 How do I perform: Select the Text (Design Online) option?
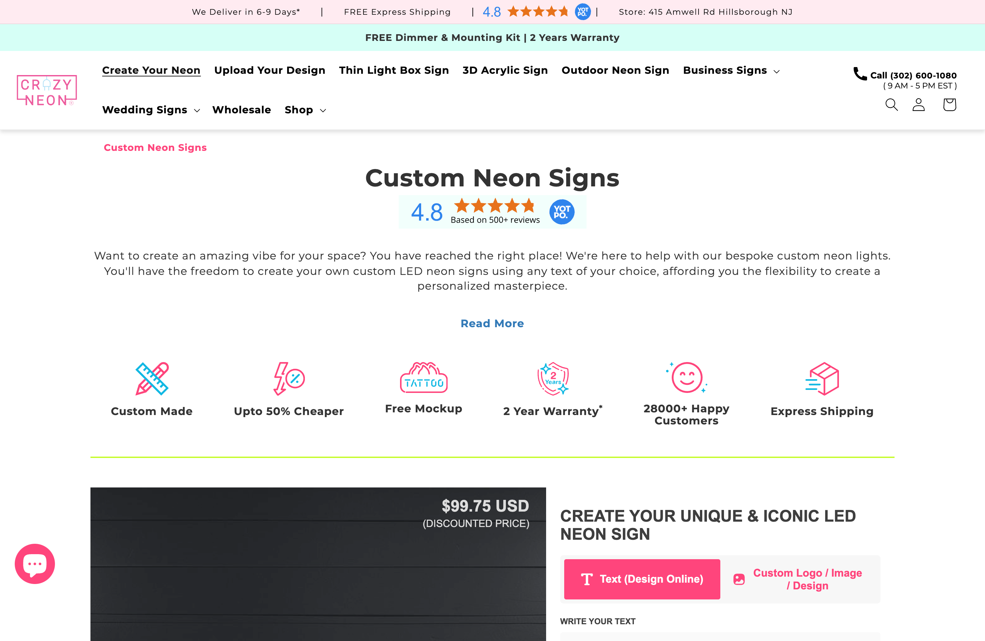[x=642, y=579]
